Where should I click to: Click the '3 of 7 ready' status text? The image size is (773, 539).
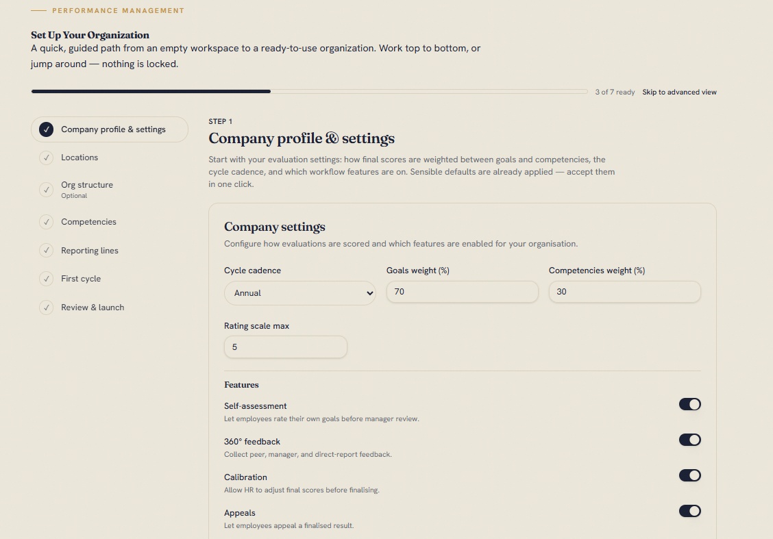pyautogui.click(x=615, y=92)
